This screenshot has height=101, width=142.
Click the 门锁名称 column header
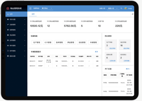pyautogui.click(x=122, y=75)
